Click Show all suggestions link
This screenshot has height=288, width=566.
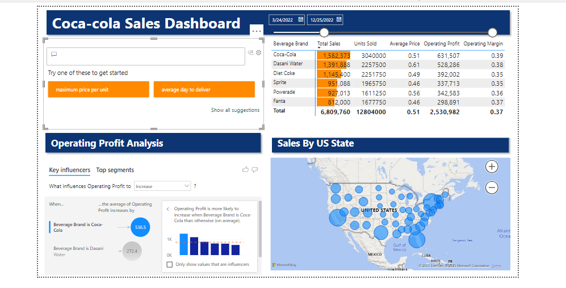(x=236, y=110)
